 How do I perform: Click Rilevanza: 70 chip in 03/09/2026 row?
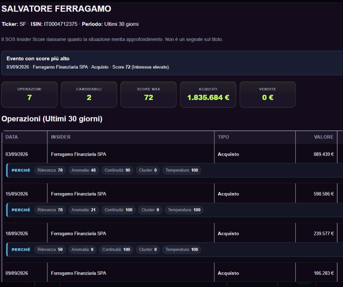click(x=50, y=170)
